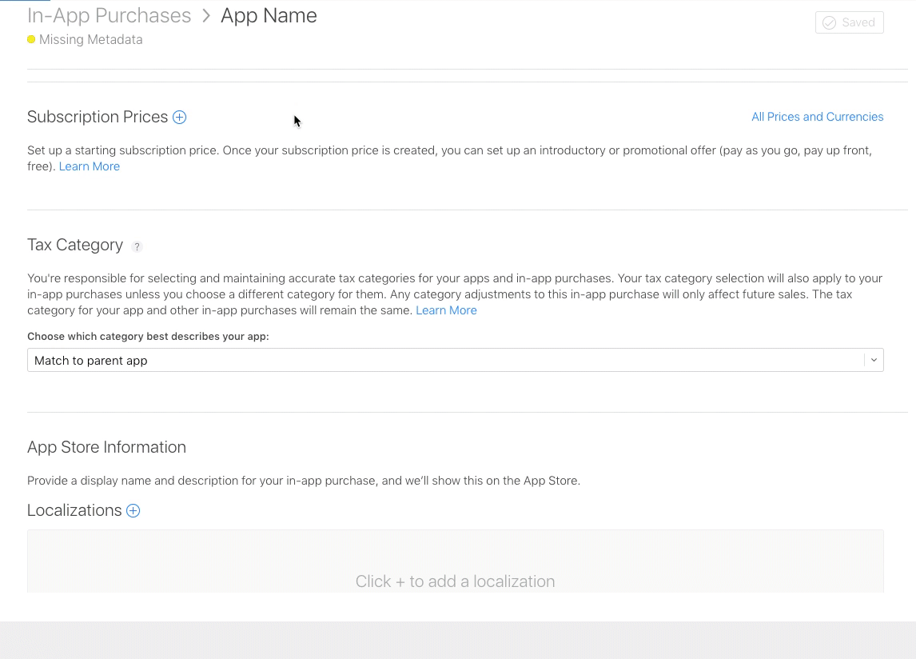This screenshot has height=659, width=916.
Task: Add a subscription price with plus icon
Action: 179,118
